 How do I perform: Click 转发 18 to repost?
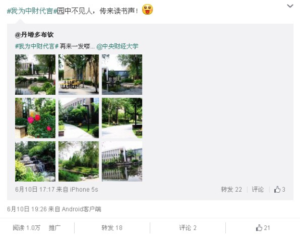click(112, 228)
